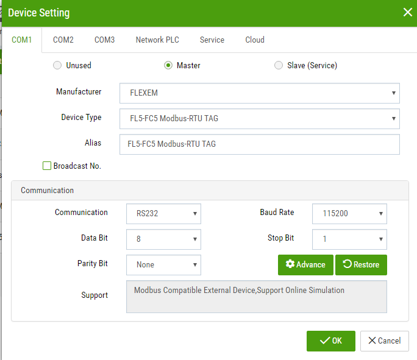Click the Communication section header

[x=210, y=190]
